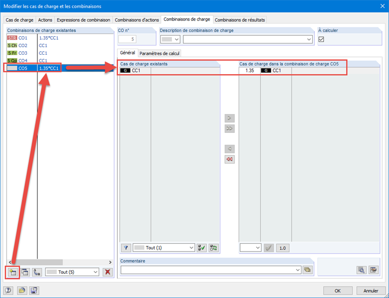Select CO1 row in combination list
The width and height of the screenshot is (389, 298).
point(59,38)
